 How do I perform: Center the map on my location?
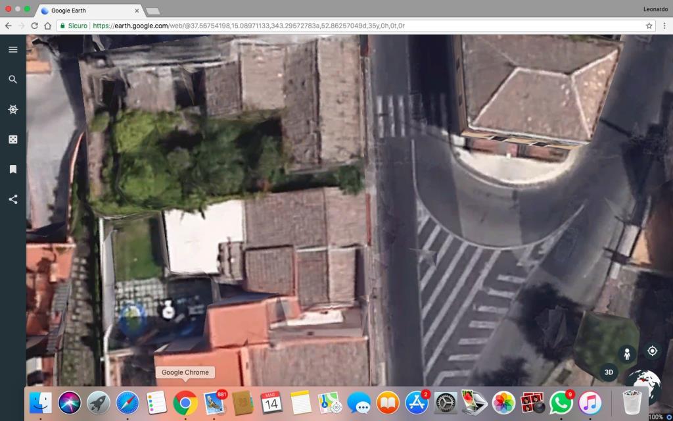[x=653, y=351]
